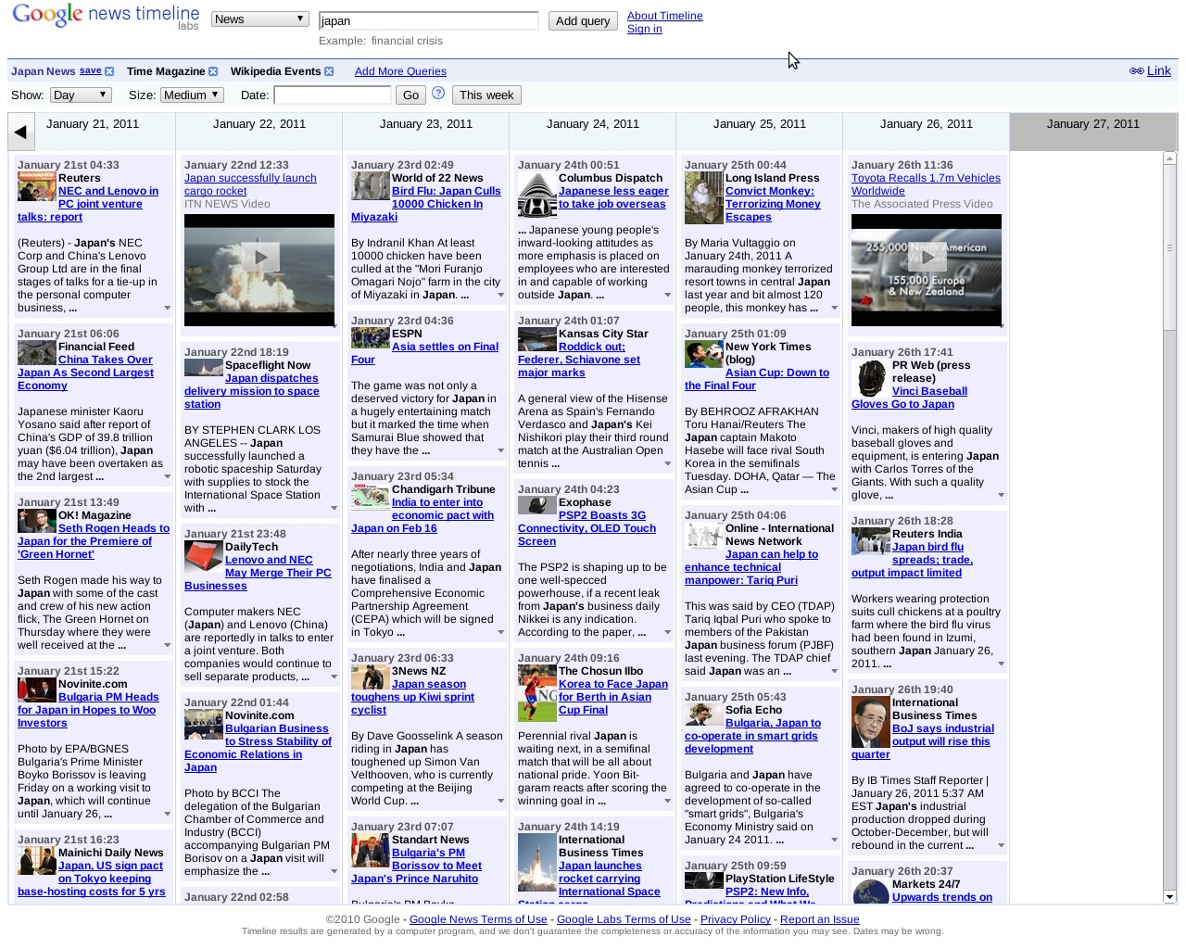Click the date help question mark icon
Viewport: 1186px width, 949px height.
[x=438, y=94]
